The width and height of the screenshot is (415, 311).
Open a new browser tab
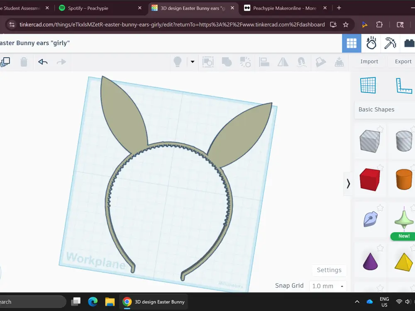pos(339,8)
